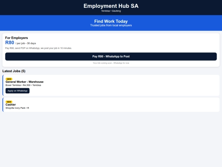Click the NEW badge on Cashier job

click(9, 102)
